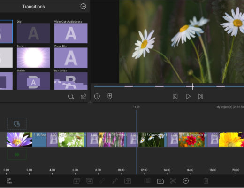Click the star effects folder icon

[128, 181]
